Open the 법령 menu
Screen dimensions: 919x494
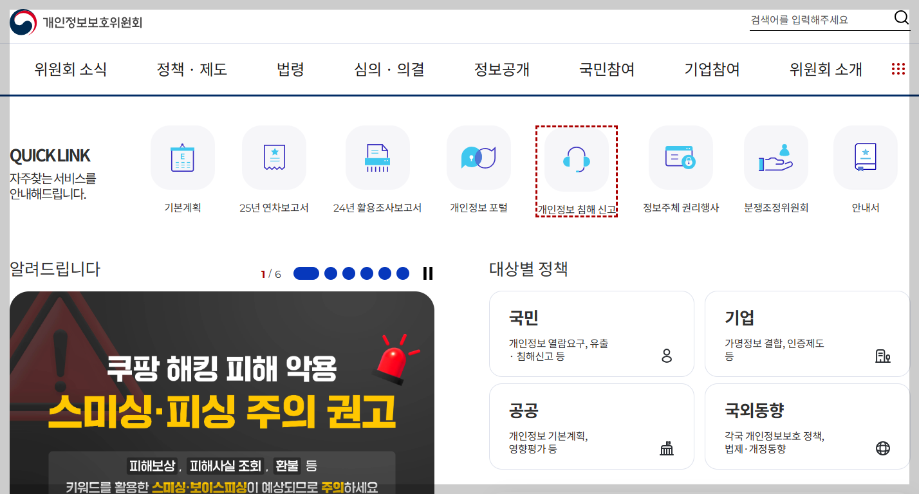[x=290, y=69]
